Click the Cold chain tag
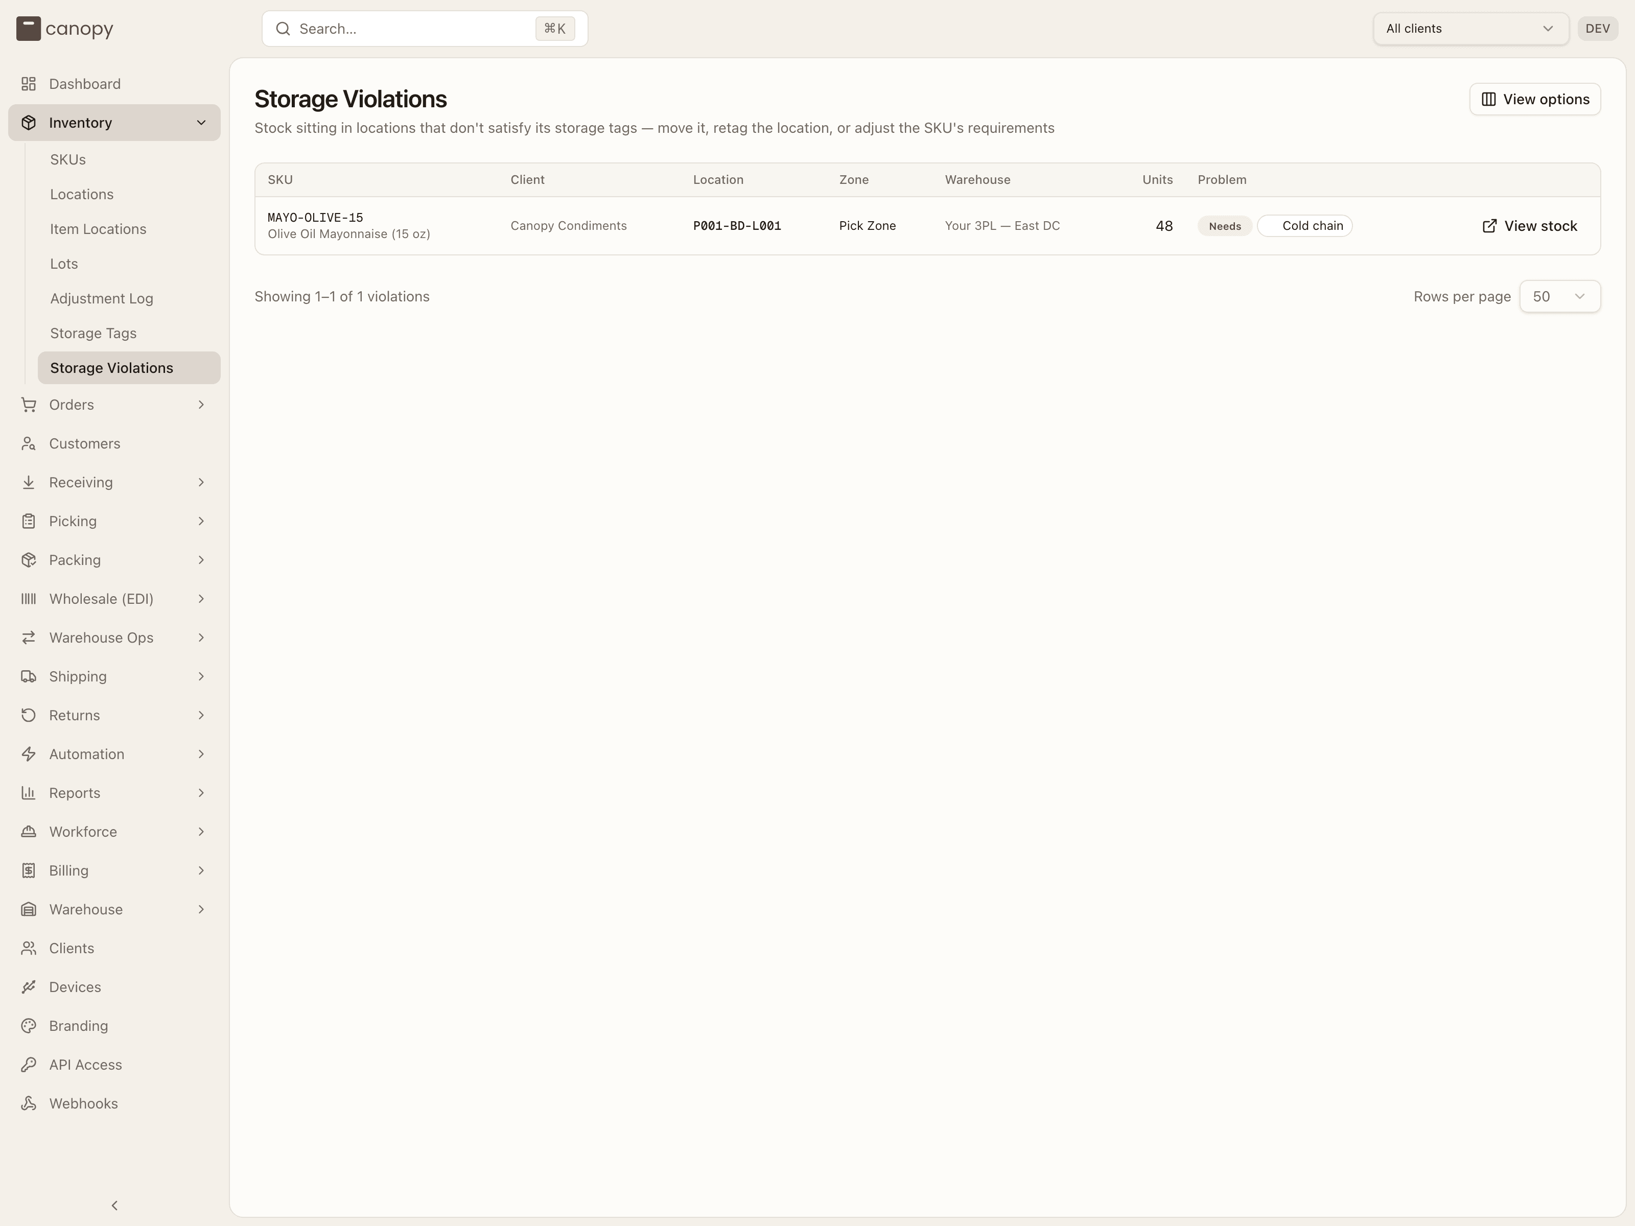This screenshot has height=1226, width=1635. coord(1304,226)
